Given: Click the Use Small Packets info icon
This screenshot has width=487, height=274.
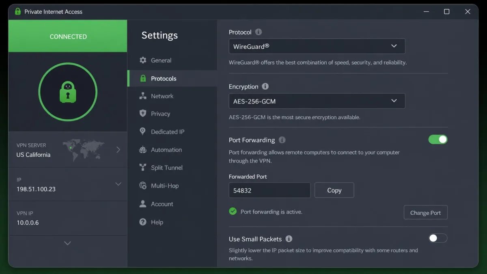Looking at the screenshot, I should point(289,239).
